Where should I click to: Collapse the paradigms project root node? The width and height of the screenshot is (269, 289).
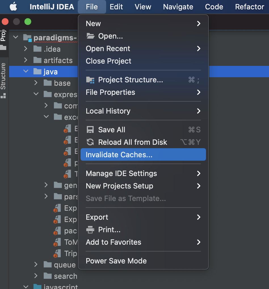click(16, 37)
